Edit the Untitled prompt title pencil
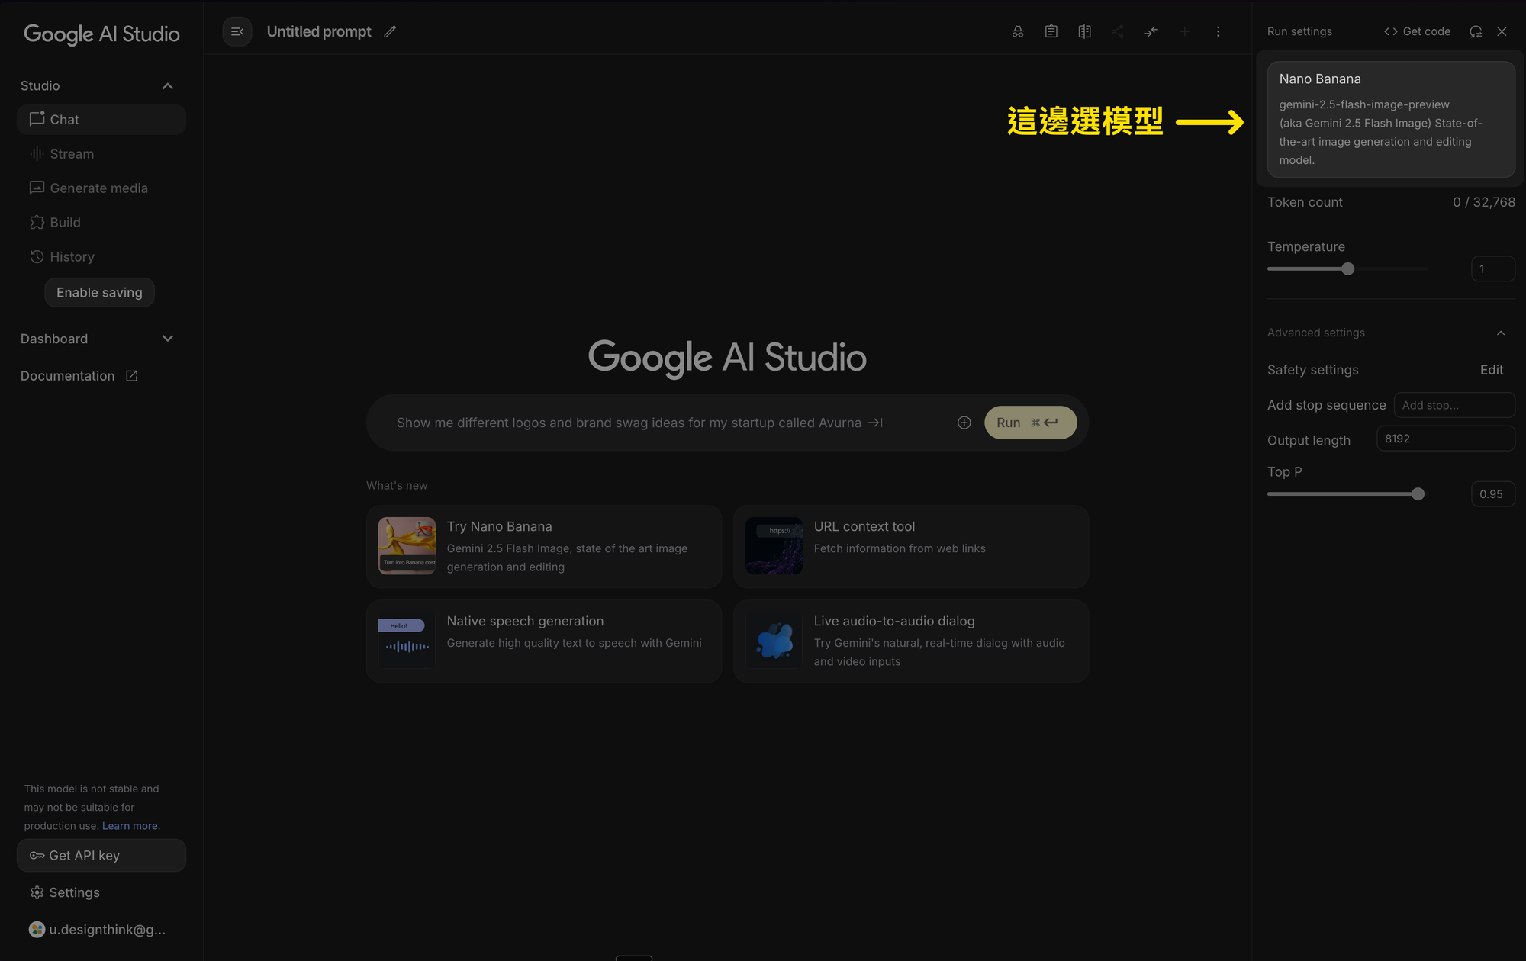 tap(390, 31)
